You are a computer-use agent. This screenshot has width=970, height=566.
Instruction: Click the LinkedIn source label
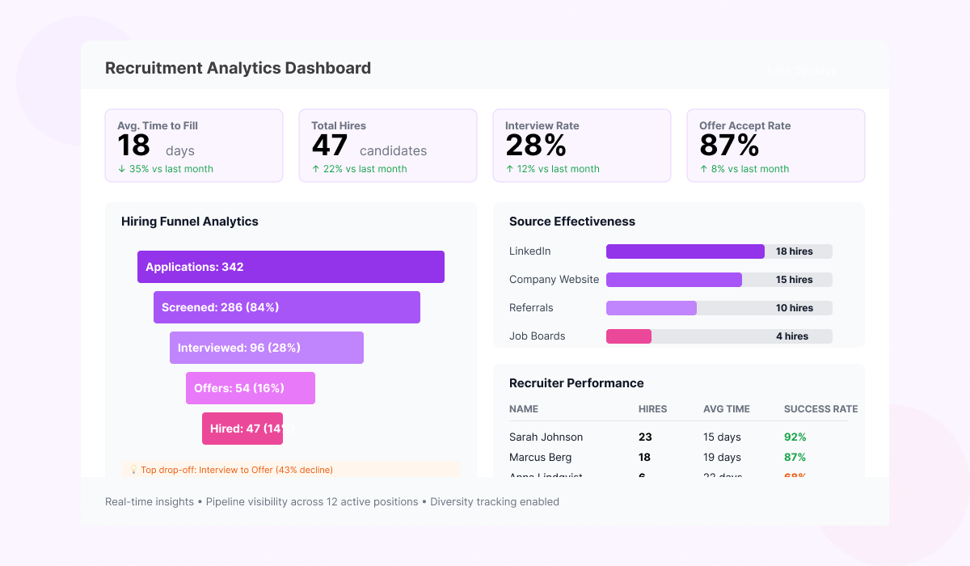coord(530,251)
